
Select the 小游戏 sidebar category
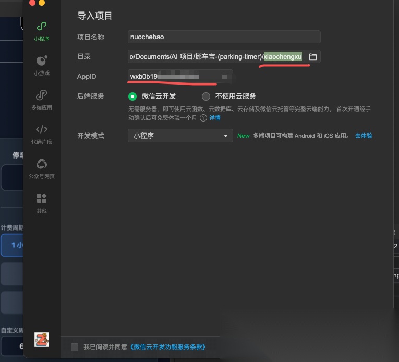42,66
